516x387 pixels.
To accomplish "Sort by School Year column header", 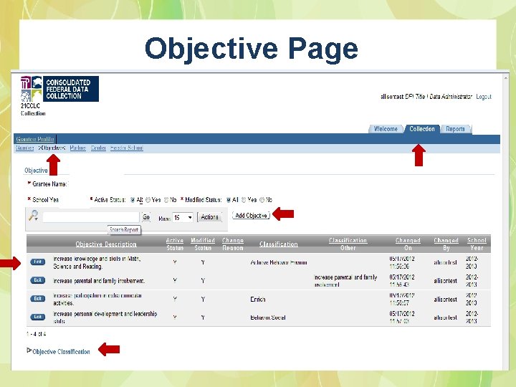I will pyautogui.click(x=477, y=244).
